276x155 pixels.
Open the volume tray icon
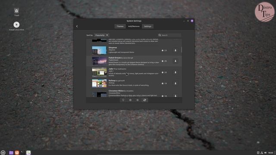pos(266,153)
